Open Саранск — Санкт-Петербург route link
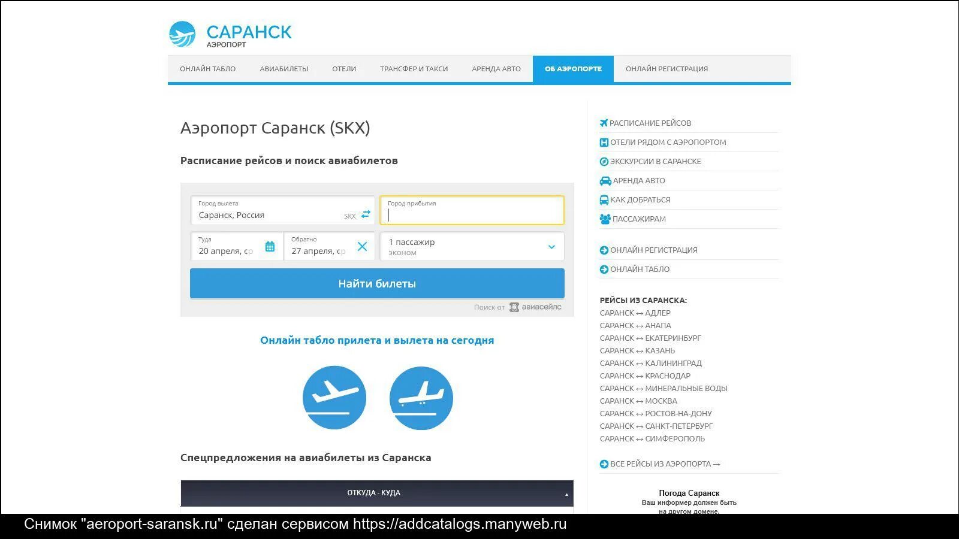 656,426
